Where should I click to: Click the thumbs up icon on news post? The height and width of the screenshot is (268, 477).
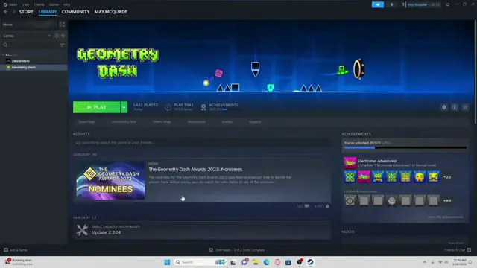click(x=328, y=206)
